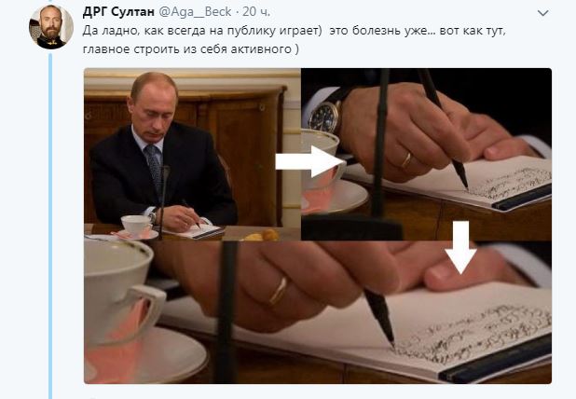576x399 pixels.
Task: Click the wristwatch in the zoomed photo
Action: [325, 117]
